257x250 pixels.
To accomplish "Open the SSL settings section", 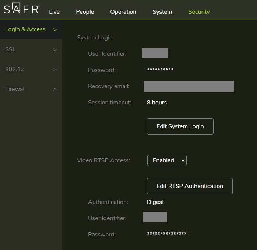I will pyautogui.click(x=10, y=49).
